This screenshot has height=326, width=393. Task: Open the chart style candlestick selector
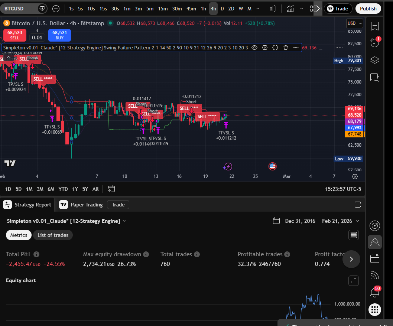tap(273, 8)
